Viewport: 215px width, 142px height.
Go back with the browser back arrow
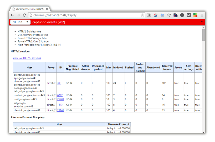point(12,15)
